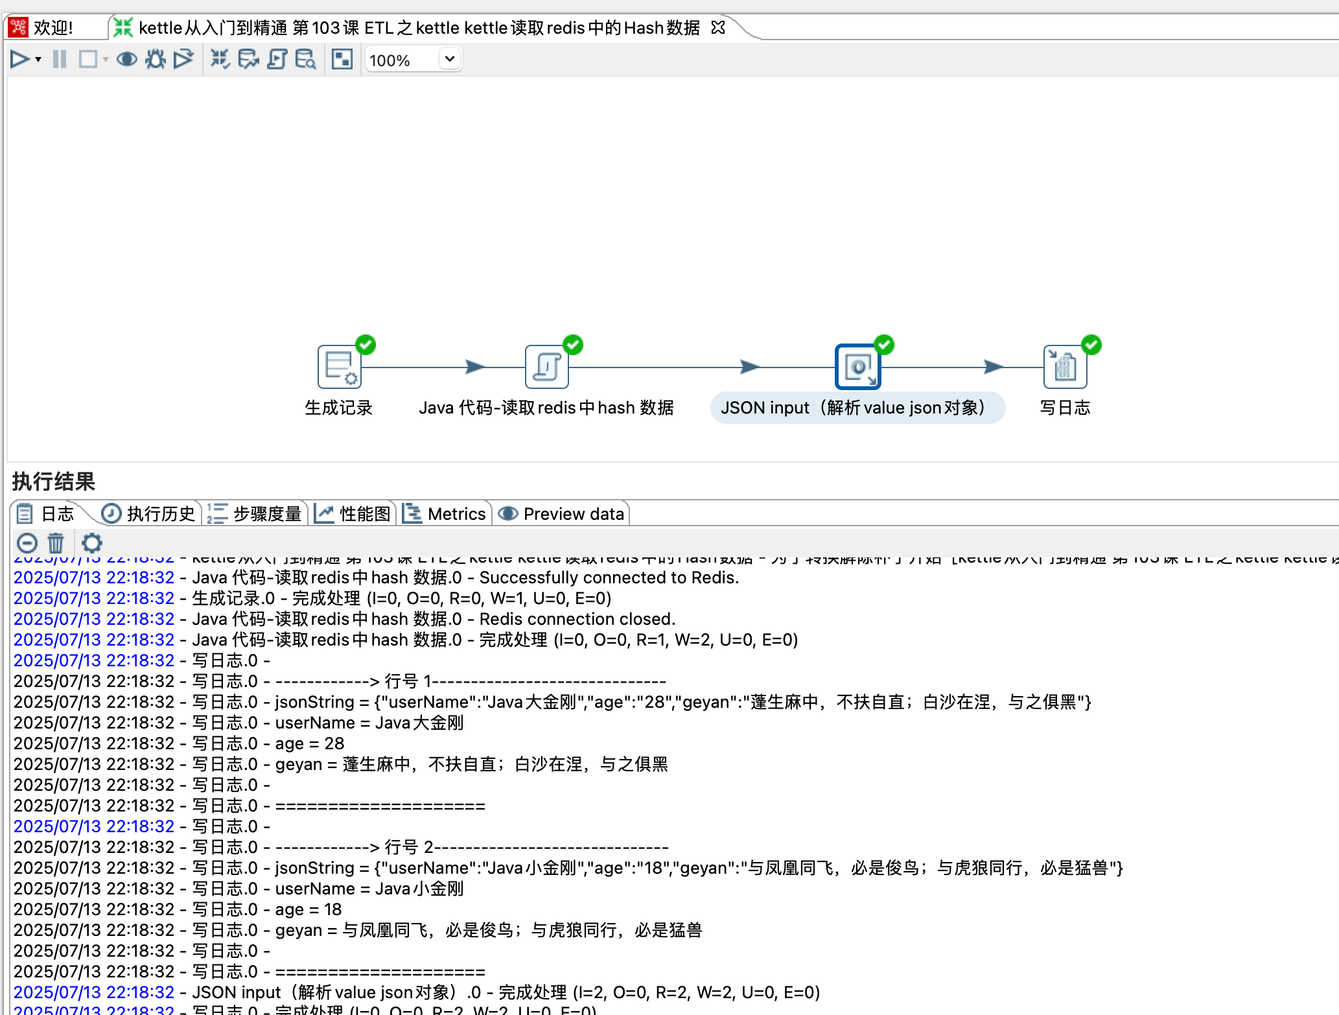Screen dimensions: 1339x1015
Task: Click the pause transformation icon
Action: coord(60,60)
